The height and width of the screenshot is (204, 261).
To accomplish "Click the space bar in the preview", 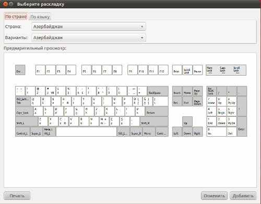I will point(87,131).
